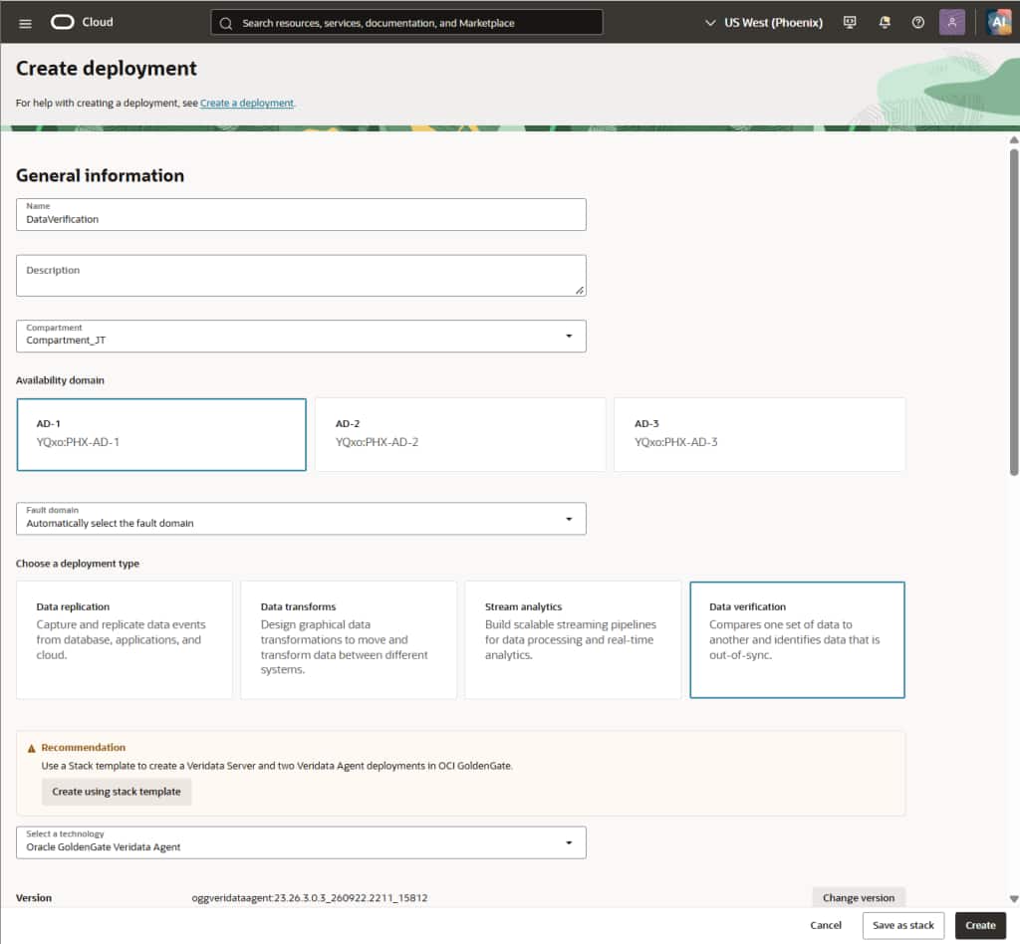
Task: Click the scrollbar down arrow
Action: (x=1013, y=899)
